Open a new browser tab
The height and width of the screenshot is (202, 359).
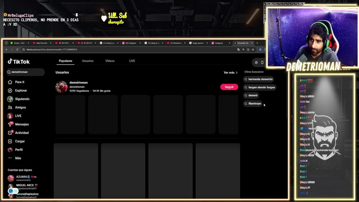click(x=257, y=43)
